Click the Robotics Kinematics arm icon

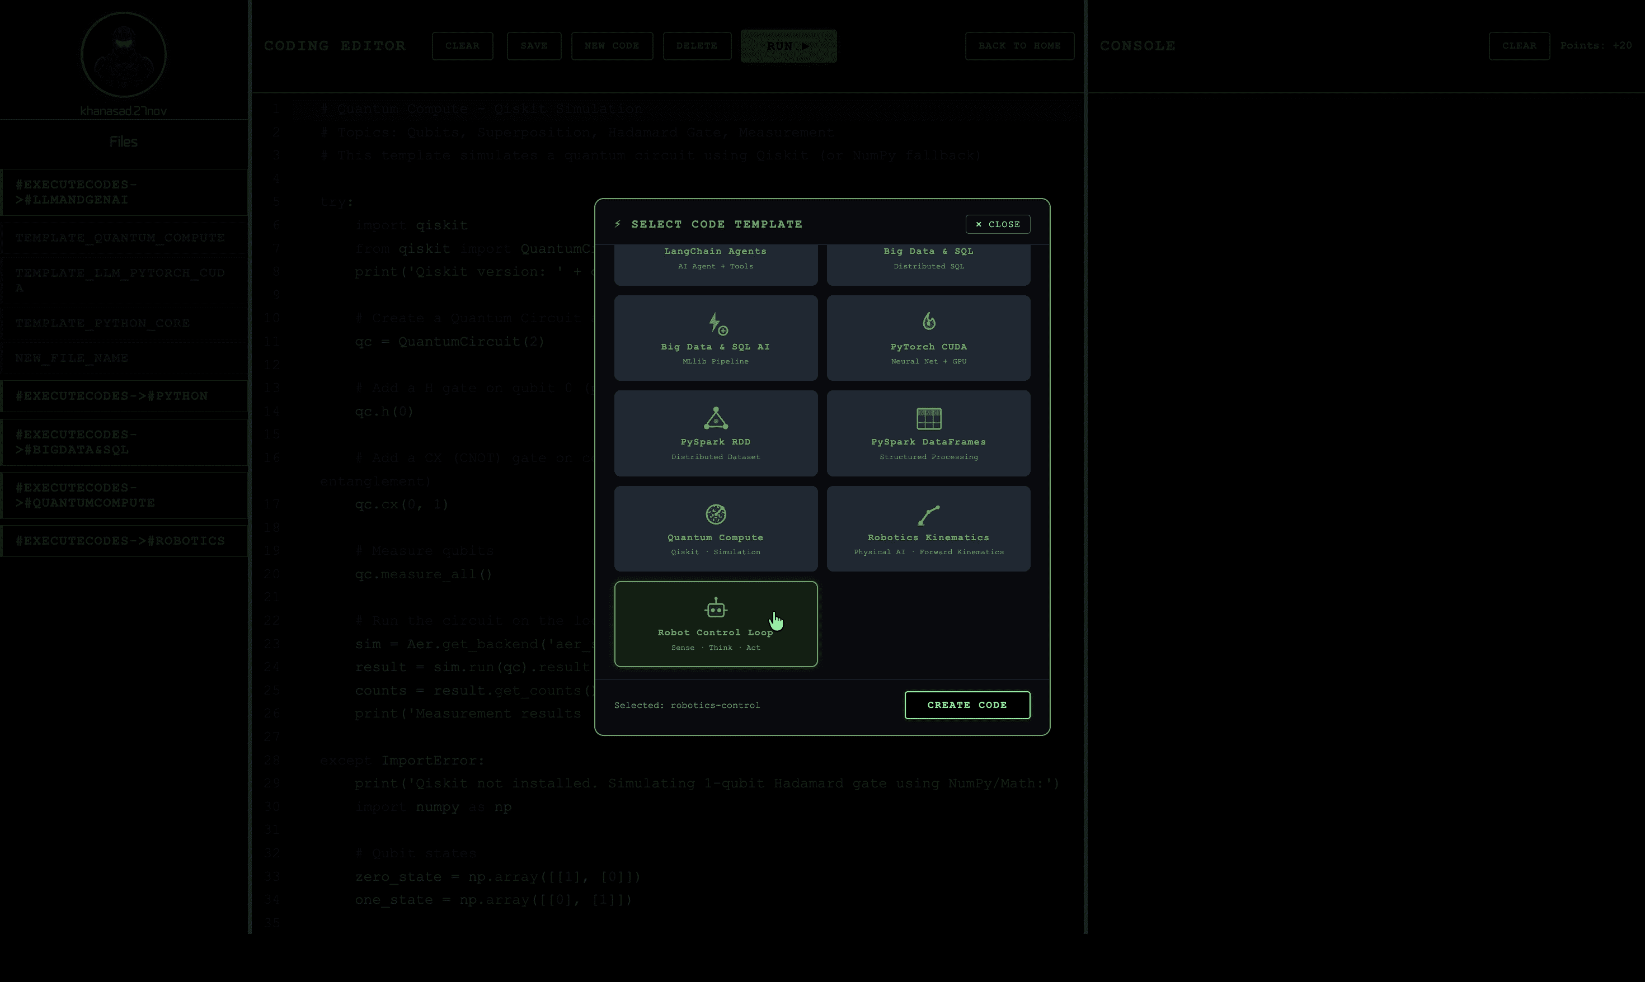[x=929, y=515]
